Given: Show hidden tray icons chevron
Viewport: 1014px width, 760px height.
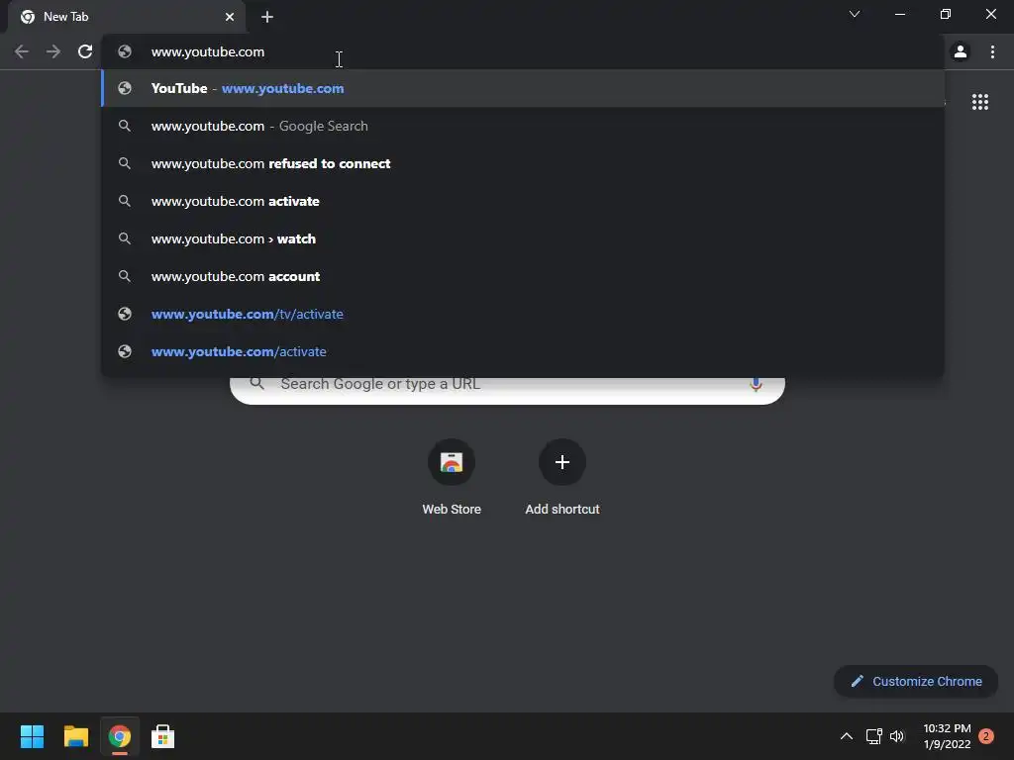Looking at the screenshot, I should tap(846, 736).
